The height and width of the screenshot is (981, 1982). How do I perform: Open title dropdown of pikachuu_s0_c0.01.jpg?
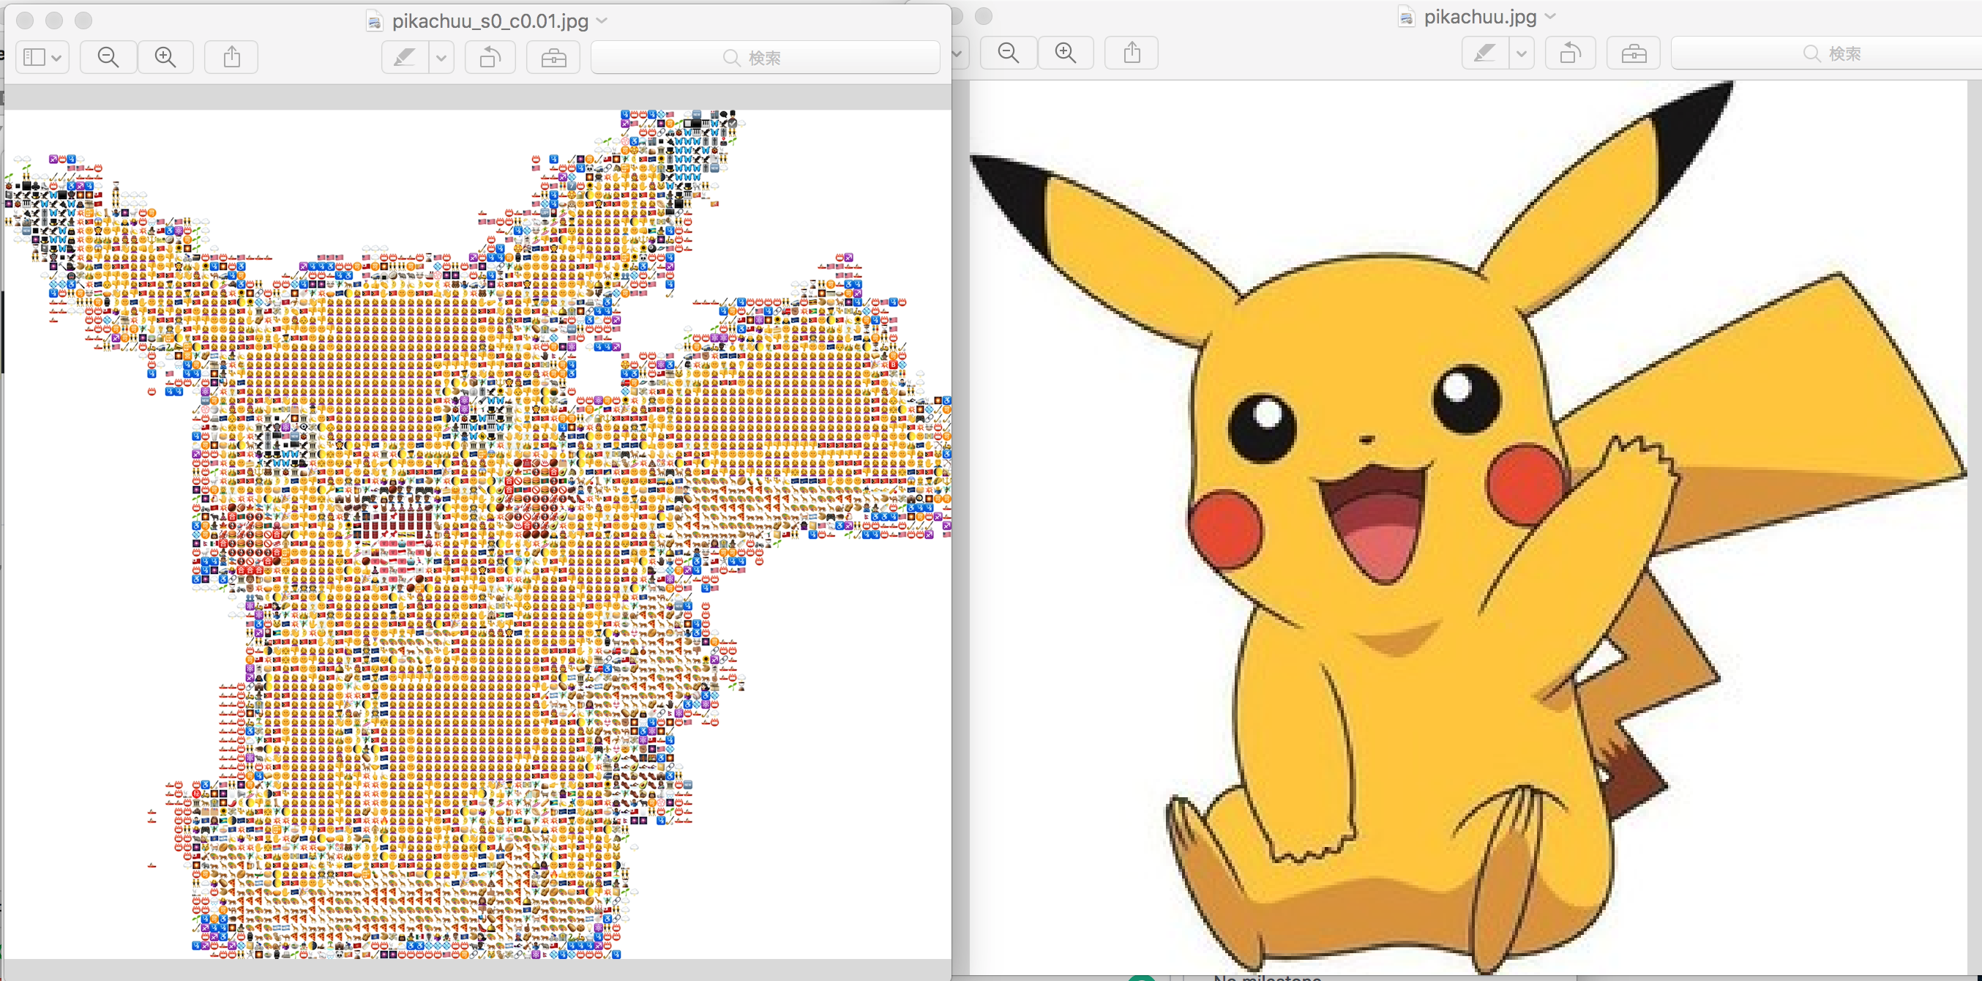602,20
